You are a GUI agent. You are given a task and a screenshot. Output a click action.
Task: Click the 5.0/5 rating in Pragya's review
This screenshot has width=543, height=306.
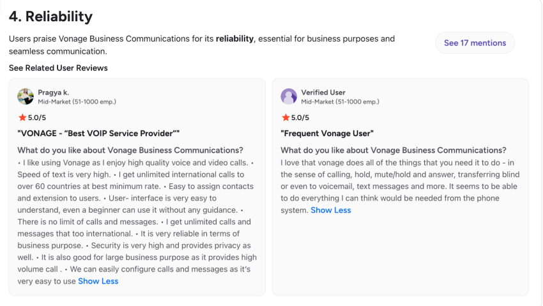(37, 118)
